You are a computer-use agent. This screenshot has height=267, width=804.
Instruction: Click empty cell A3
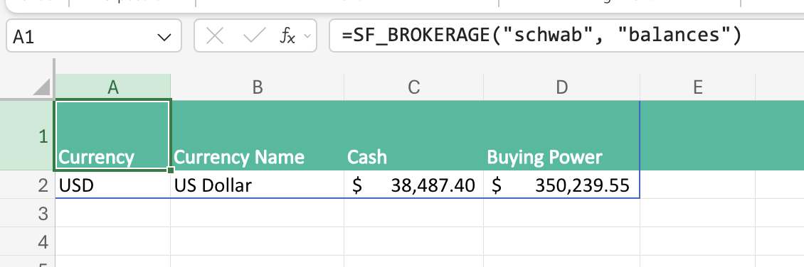113,213
